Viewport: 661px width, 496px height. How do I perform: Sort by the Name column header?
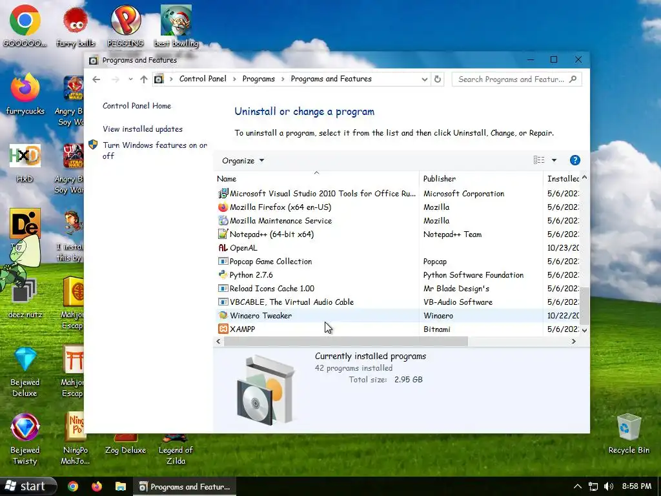(x=316, y=179)
